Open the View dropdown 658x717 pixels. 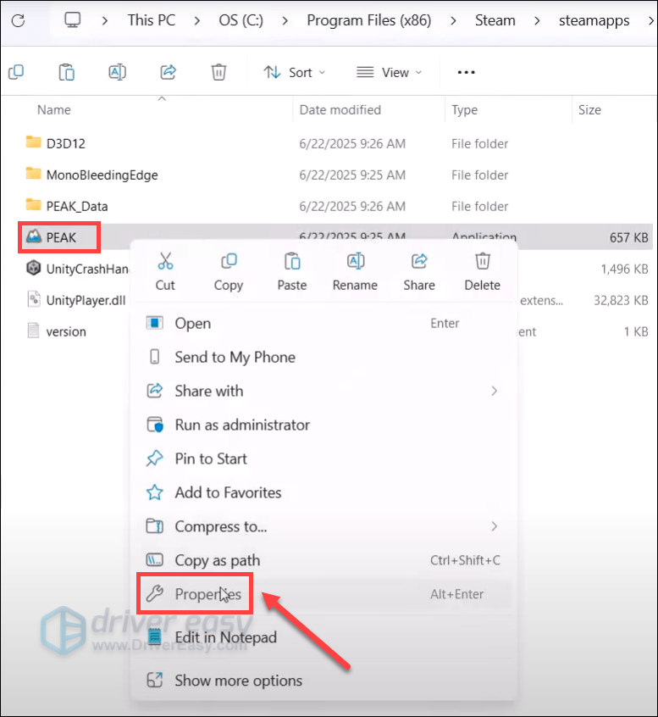[389, 72]
